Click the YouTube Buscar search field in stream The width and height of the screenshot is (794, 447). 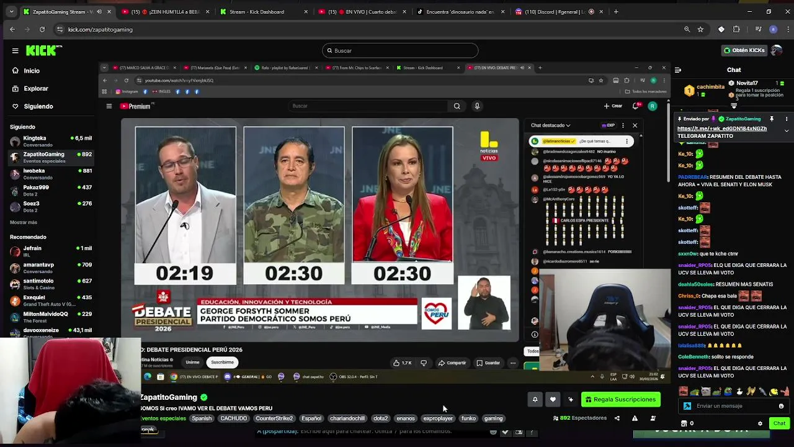(368, 106)
